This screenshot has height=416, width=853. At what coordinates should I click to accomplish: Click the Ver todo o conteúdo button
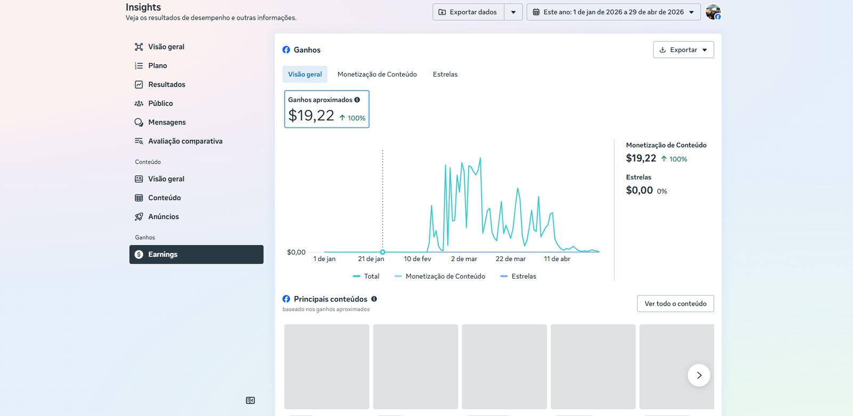click(675, 304)
